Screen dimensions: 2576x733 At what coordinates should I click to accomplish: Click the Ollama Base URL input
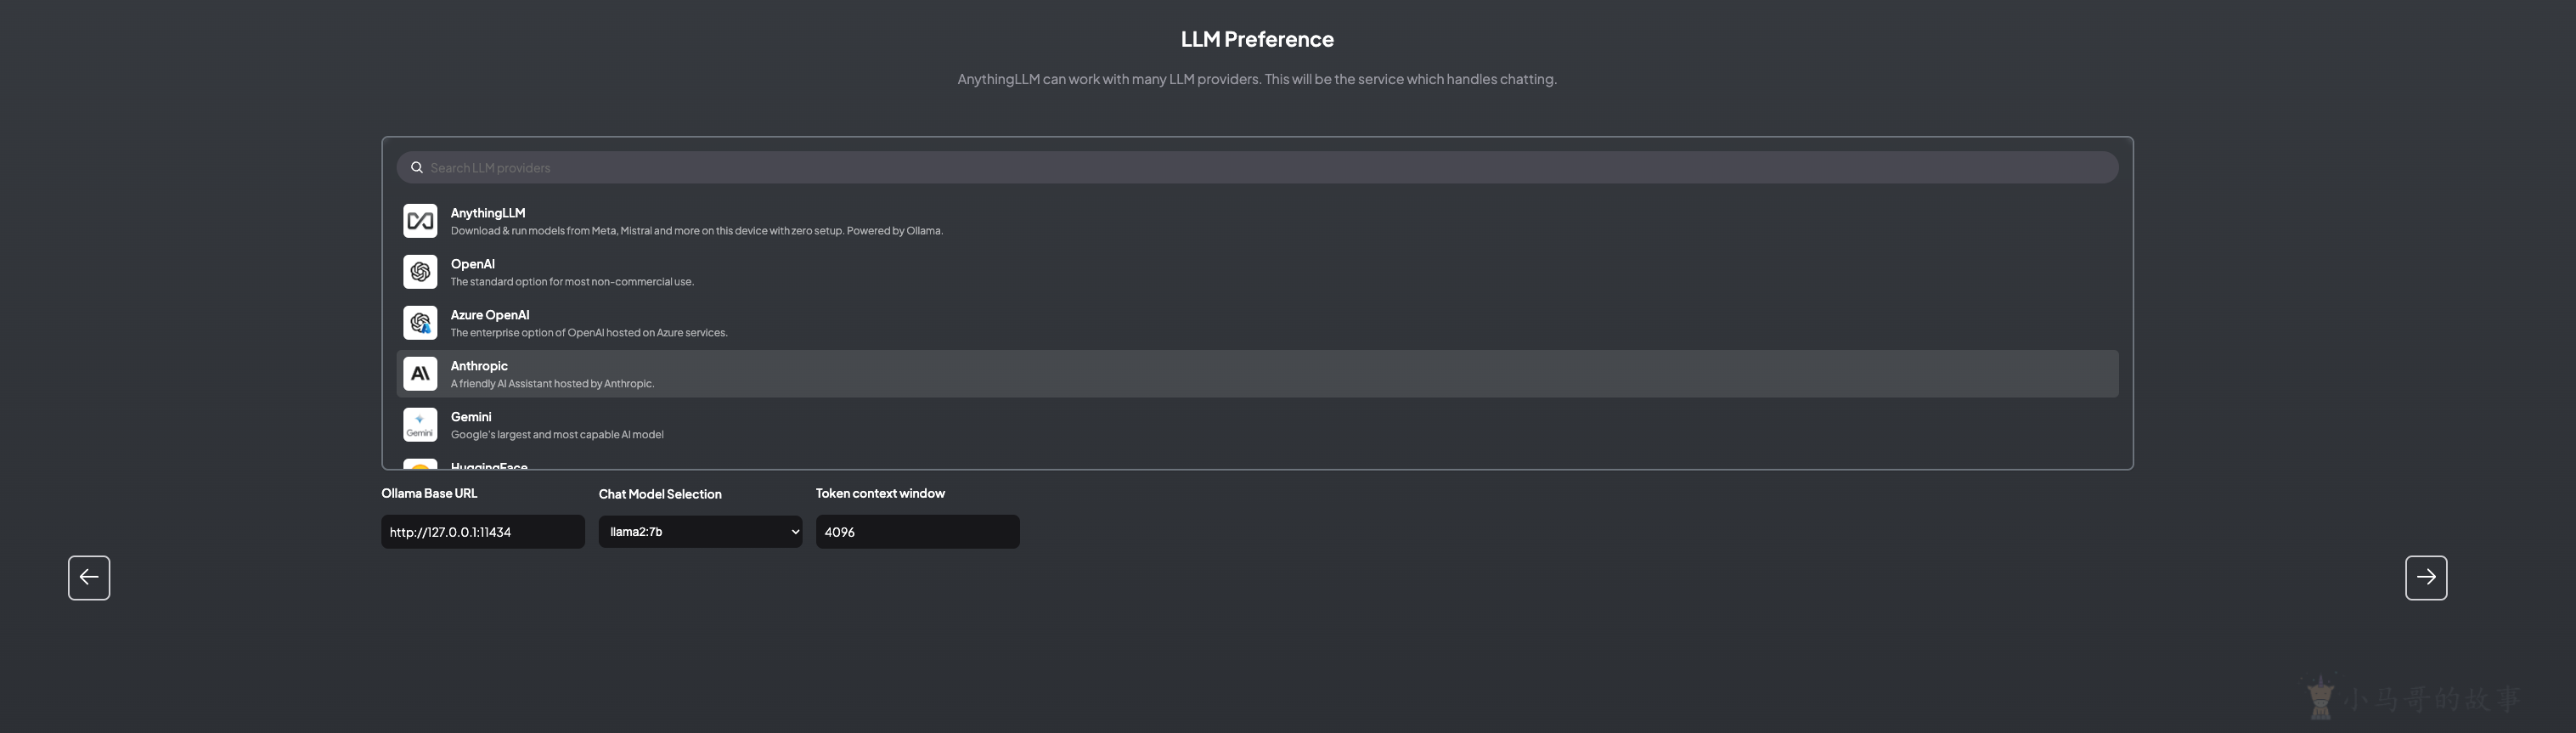point(483,532)
